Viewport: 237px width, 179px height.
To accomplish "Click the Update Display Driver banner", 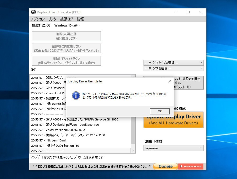I will (174, 120).
